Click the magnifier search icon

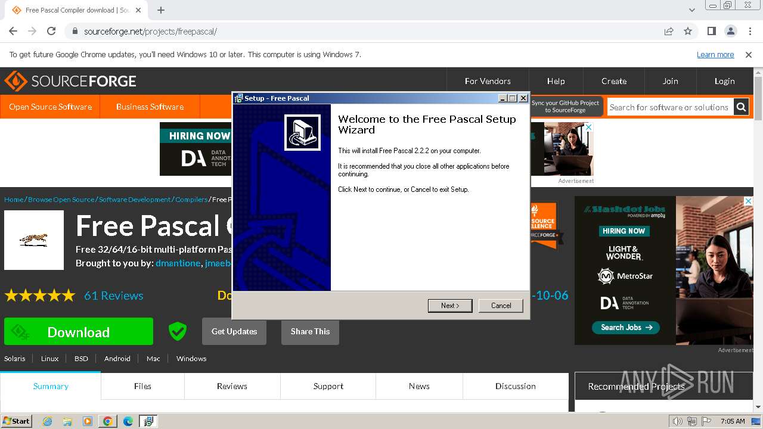coord(741,107)
